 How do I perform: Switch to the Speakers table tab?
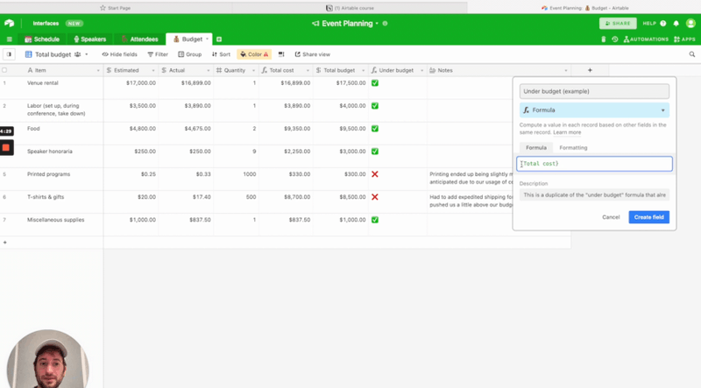(89, 39)
